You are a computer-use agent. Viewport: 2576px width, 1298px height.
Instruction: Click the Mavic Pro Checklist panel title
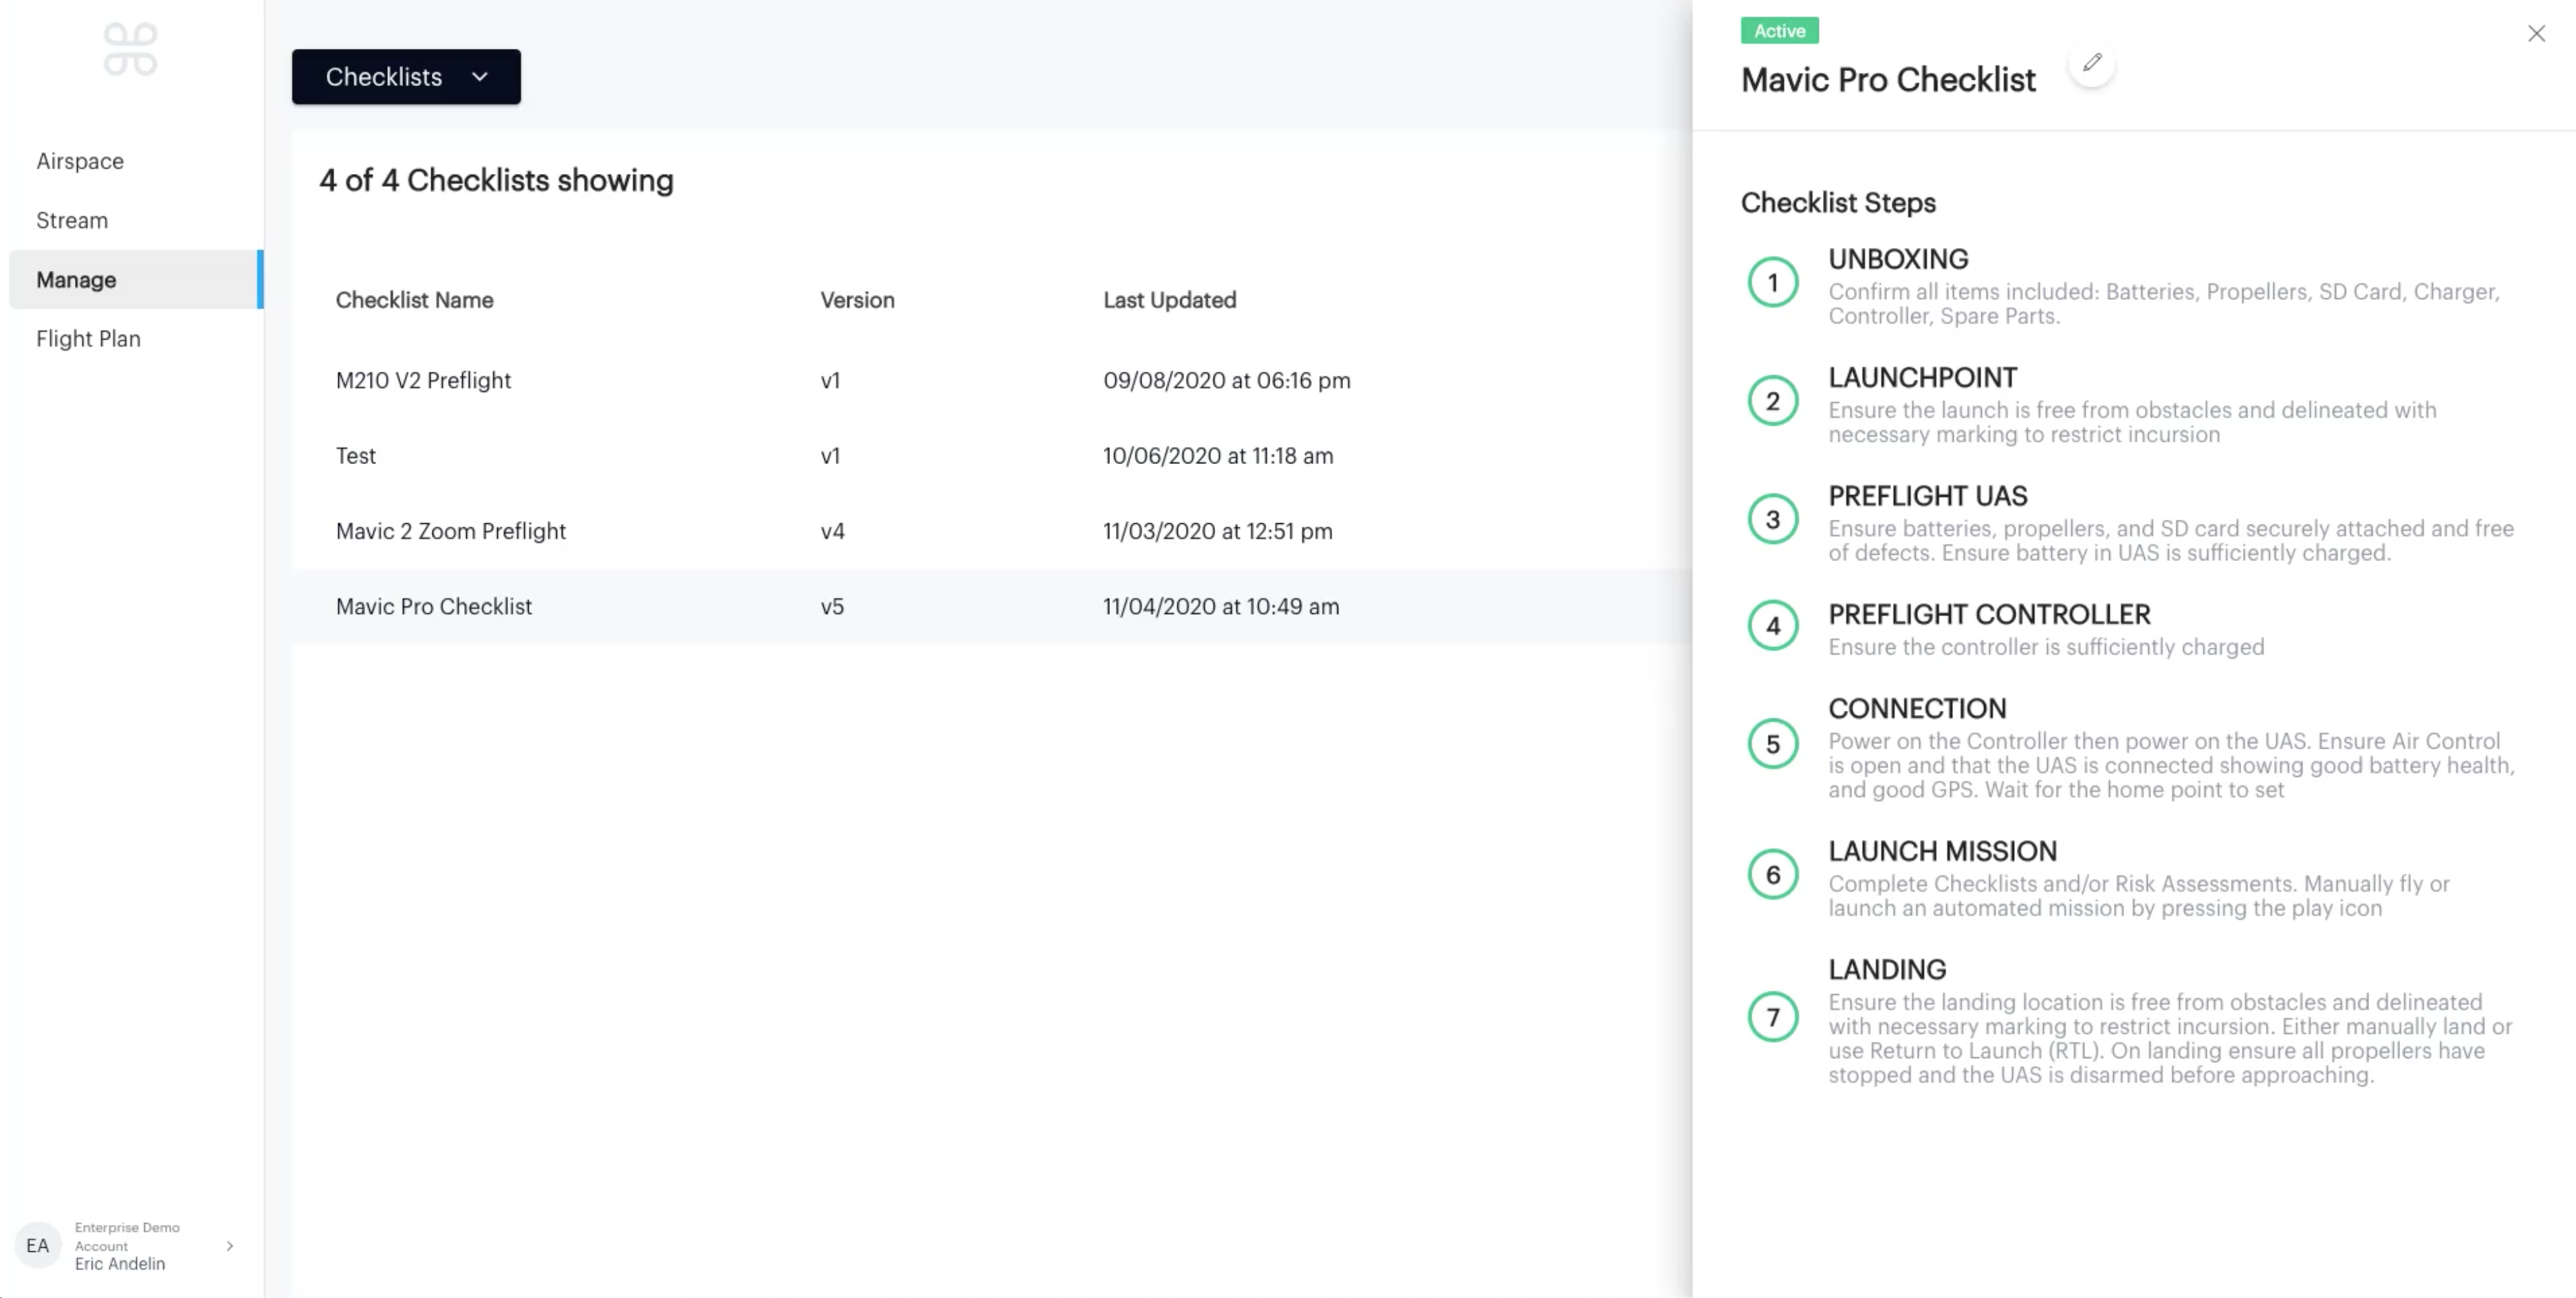(x=1888, y=80)
